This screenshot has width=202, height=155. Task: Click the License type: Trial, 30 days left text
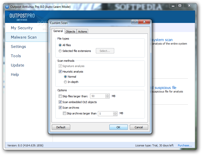click(154, 145)
